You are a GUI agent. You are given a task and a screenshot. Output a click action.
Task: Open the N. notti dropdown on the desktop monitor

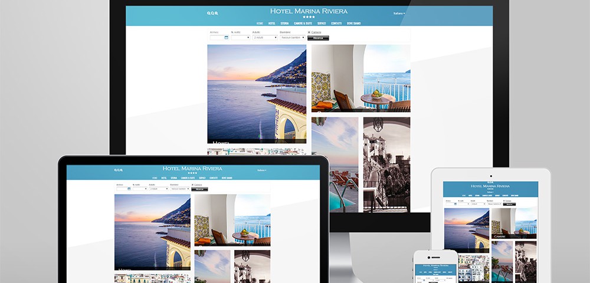(x=241, y=38)
